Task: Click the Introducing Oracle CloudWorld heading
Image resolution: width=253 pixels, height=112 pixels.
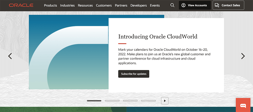Action: [x=158, y=36]
